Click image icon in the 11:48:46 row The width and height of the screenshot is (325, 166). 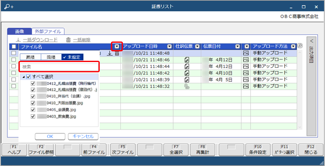pos(245,60)
